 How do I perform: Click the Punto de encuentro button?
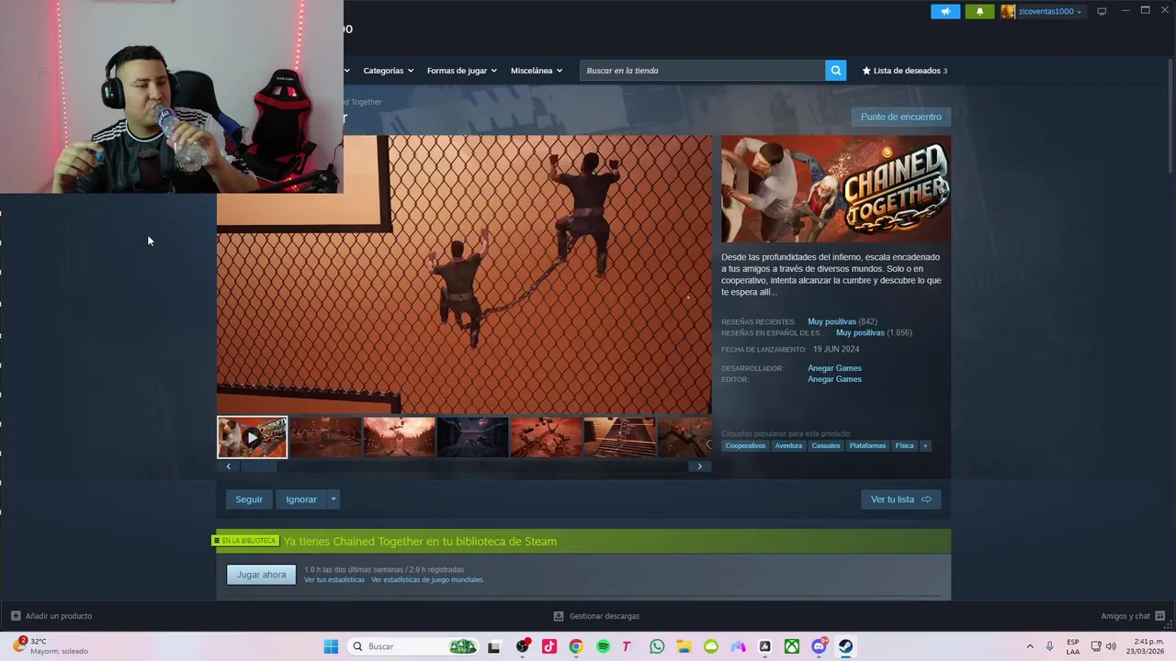(x=900, y=117)
